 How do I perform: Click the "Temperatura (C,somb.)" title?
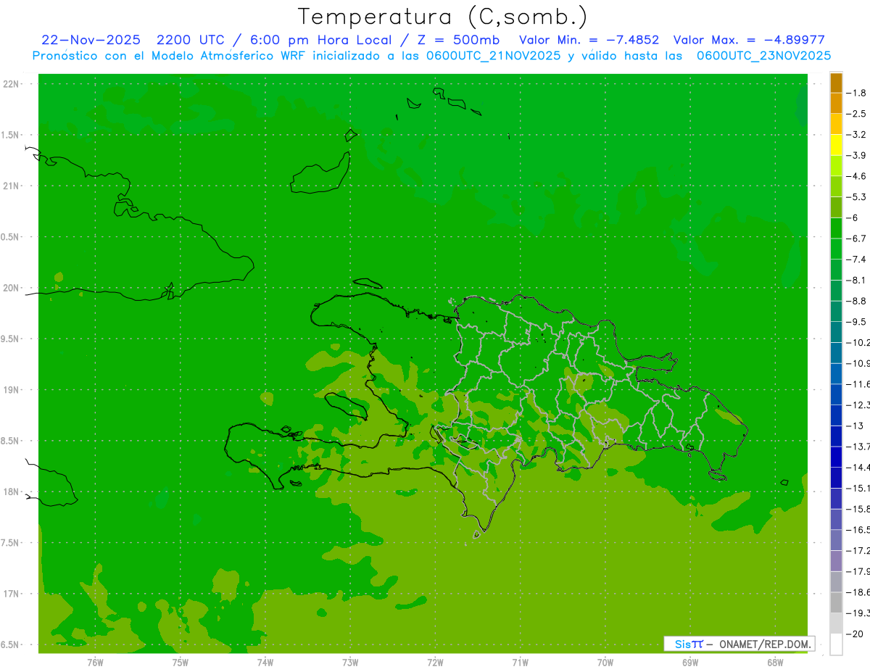coord(442,17)
